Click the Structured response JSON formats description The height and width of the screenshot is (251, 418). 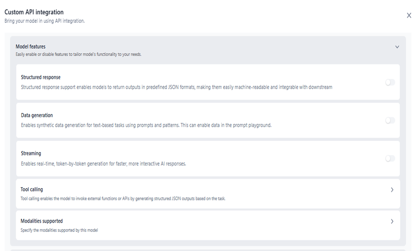[x=176, y=87]
